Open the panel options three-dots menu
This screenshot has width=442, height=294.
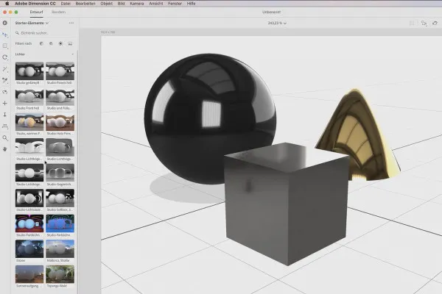(71, 23)
